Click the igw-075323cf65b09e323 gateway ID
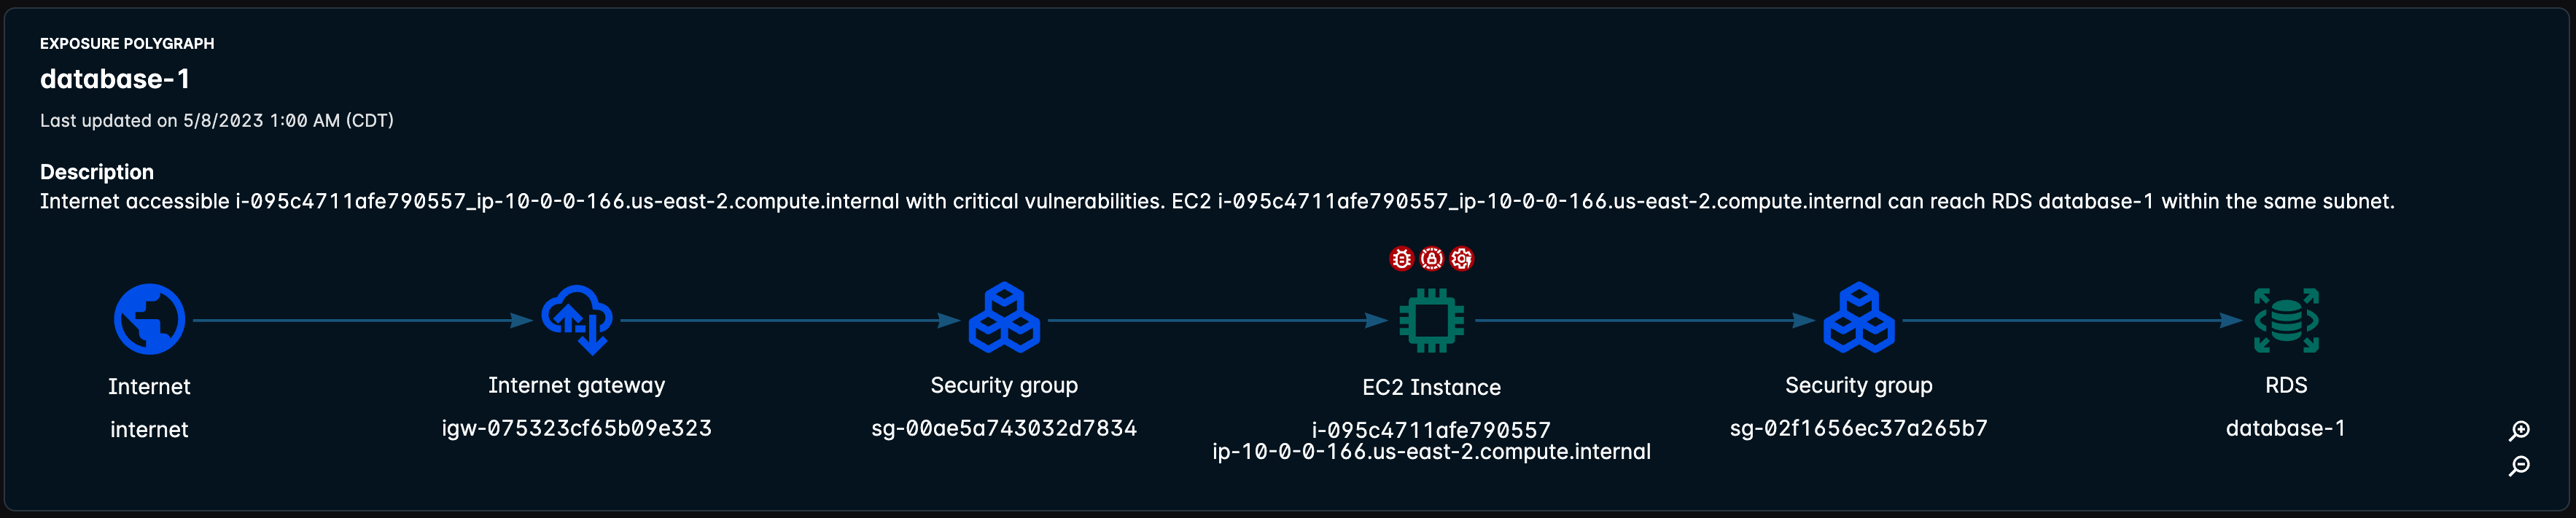 coord(577,428)
